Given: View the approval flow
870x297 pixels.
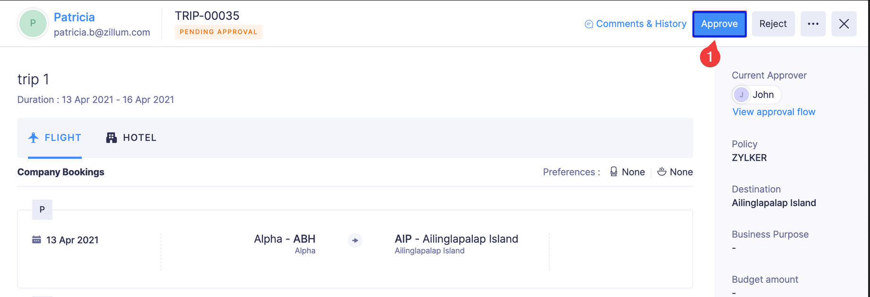Looking at the screenshot, I should 774,112.
